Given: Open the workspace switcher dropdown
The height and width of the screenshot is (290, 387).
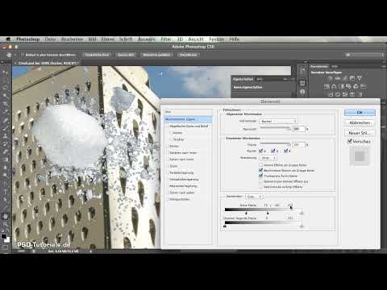Looking at the screenshot, I should click(364, 55).
